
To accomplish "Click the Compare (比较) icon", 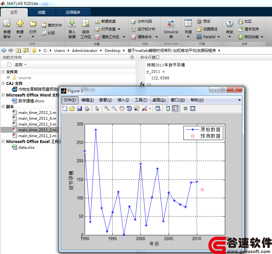I will pyautogui.click(x=44, y=33).
